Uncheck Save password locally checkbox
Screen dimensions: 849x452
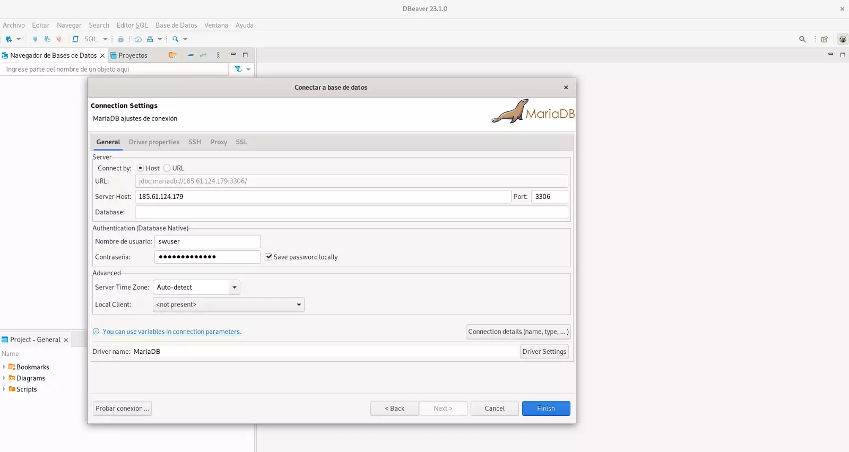[x=268, y=257]
